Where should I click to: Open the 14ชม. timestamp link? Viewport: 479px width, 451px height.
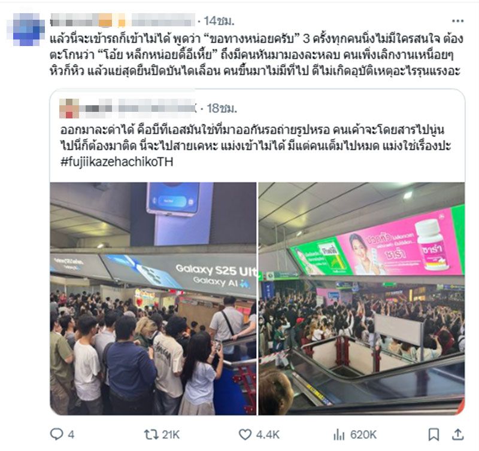[219, 21]
